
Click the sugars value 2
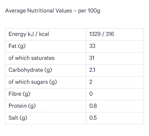coord(91,82)
